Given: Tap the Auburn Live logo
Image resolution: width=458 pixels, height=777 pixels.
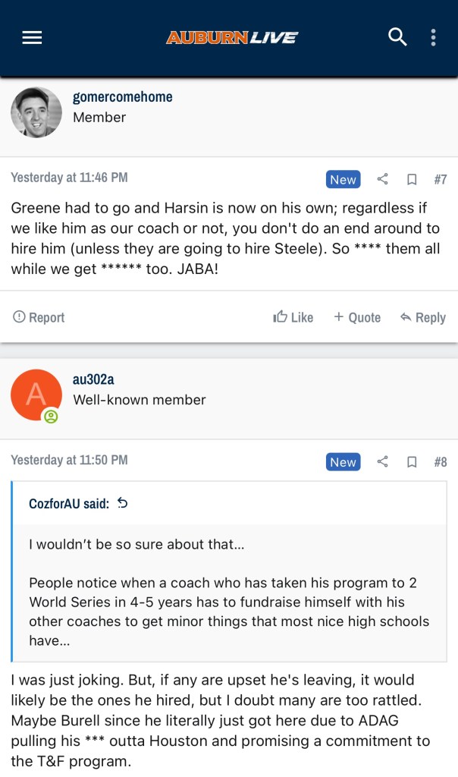Looking at the screenshot, I should pos(232,37).
